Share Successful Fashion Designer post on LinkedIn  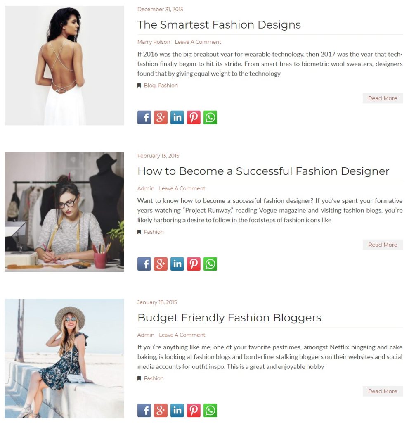[177, 264]
